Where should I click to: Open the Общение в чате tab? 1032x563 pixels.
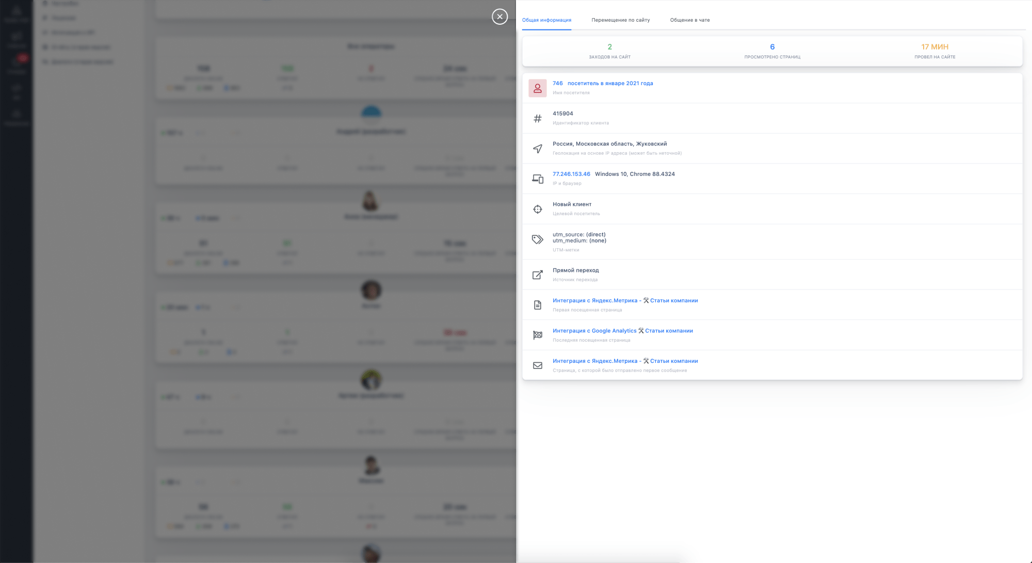point(689,20)
